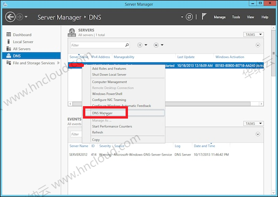Open the servers saved queries icon
Image resolution: width=278 pixels, height=197 pixels.
[156, 45]
